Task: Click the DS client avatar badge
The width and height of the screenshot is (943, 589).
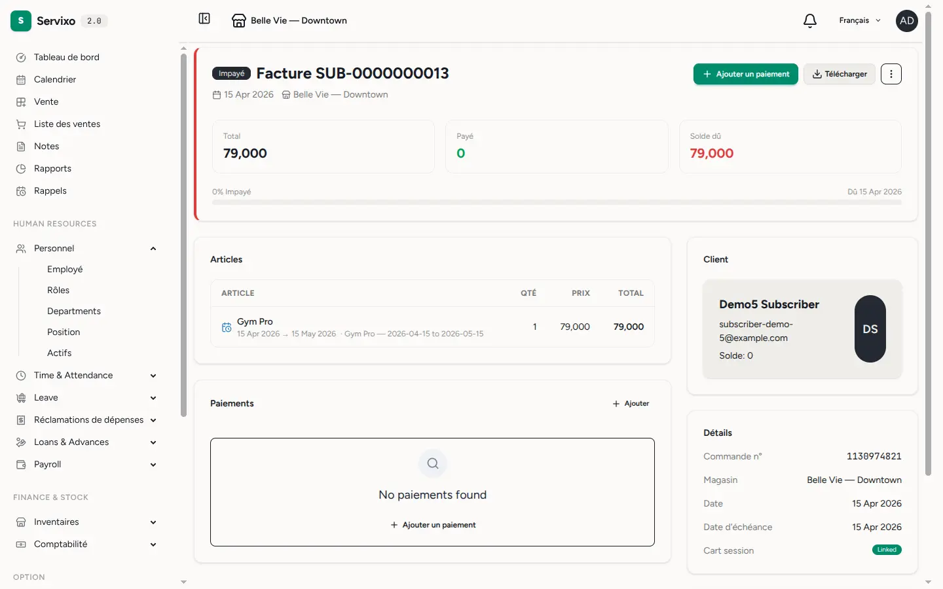Action: (870, 329)
